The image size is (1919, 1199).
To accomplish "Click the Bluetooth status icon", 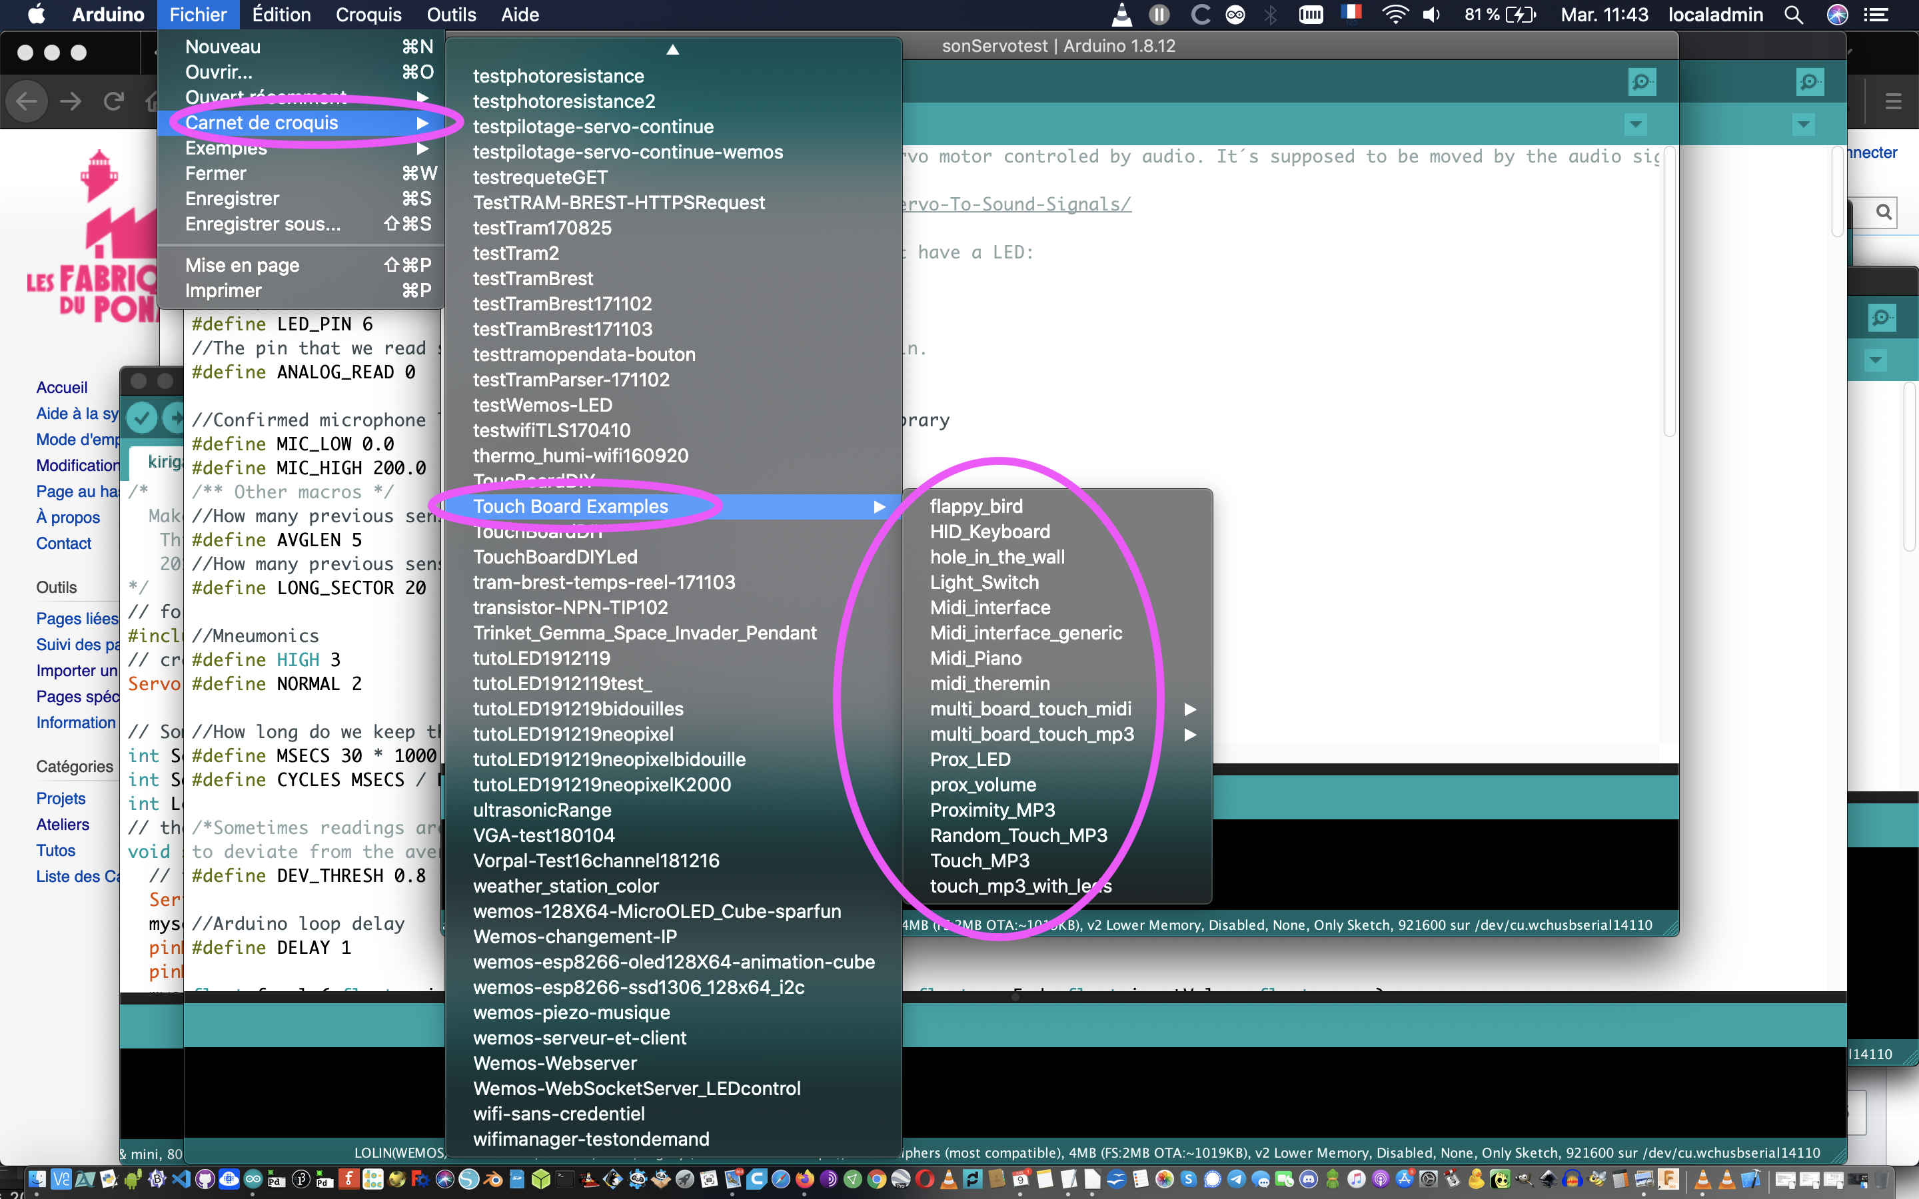I will [1271, 14].
